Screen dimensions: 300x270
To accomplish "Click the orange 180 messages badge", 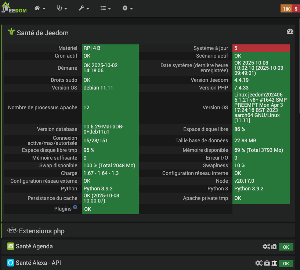I will tap(286, 8).
